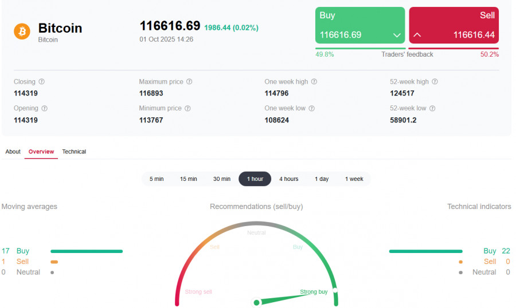Click the red traders' feedback 50.2% bar

click(x=454, y=48)
